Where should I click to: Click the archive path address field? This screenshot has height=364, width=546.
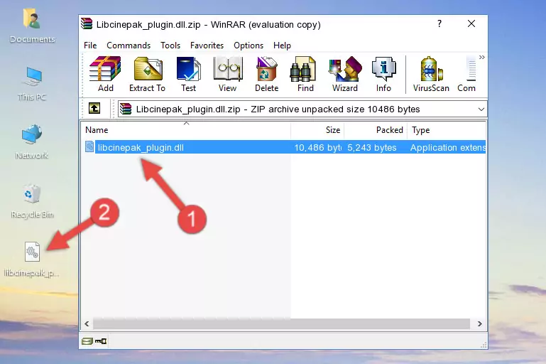click(x=302, y=109)
